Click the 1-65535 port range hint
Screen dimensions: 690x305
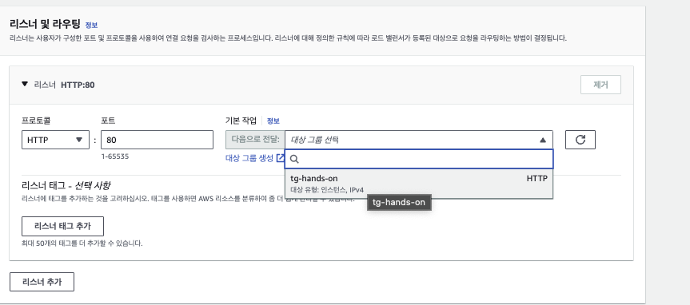(x=115, y=156)
